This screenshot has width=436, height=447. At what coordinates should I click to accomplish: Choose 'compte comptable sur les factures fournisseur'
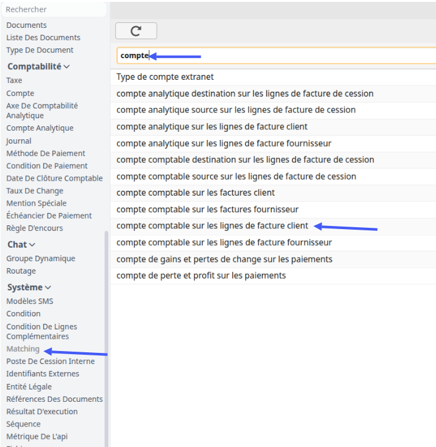click(x=273, y=209)
